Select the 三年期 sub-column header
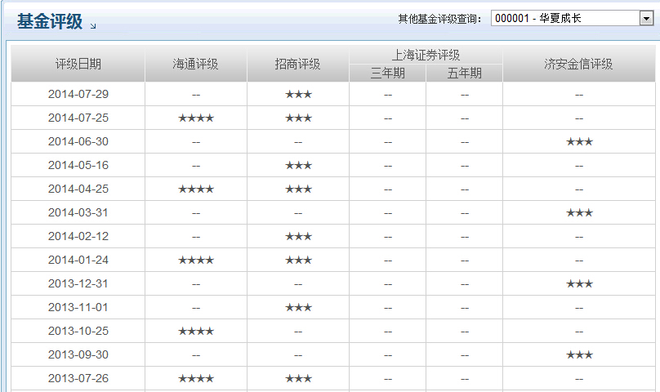The height and width of the screenshot is (392, 660). pos(387,73)
